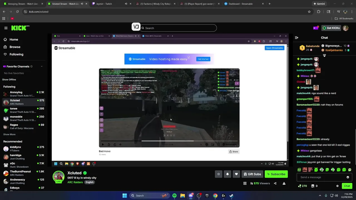Click Show More under Following
Image resolution: width=356 pixels, height=200 pixels.
(x=9, y=134)
